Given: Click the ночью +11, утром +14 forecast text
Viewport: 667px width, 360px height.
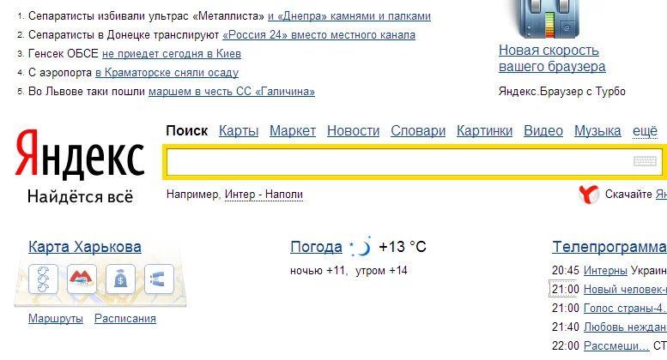Looking at the screenshot, I should click(349, 270).
